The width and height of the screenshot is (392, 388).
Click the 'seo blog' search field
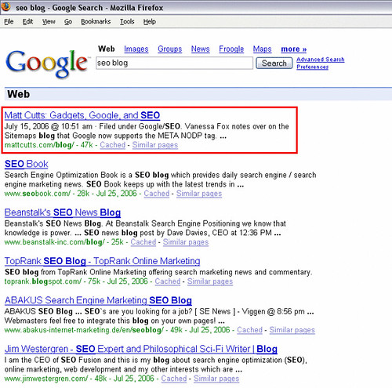(174, 63)
